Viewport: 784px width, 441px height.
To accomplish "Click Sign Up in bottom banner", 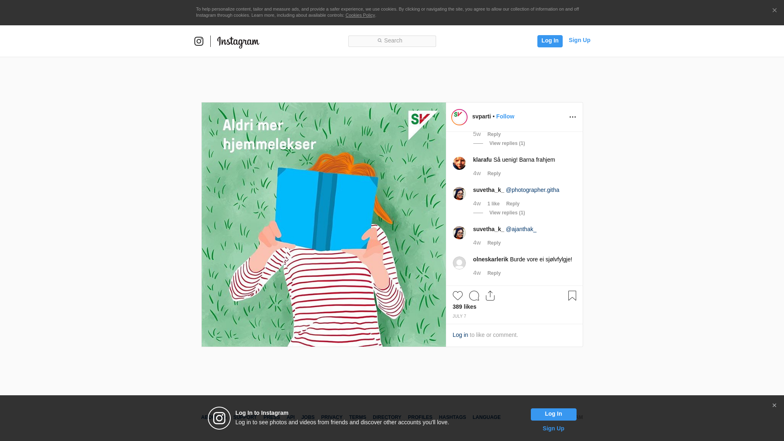I will (553, 428).
